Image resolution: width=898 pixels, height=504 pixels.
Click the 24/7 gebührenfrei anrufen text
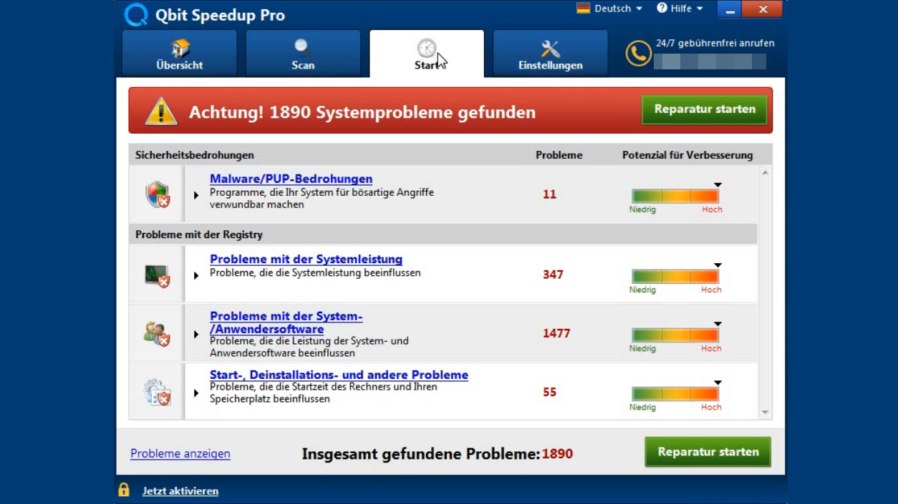[715, 43]
